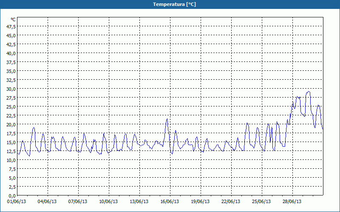Click the 5,0 y-axis label
The width and height of the screenshot is (340, 212).
click(x=12, y=178)
